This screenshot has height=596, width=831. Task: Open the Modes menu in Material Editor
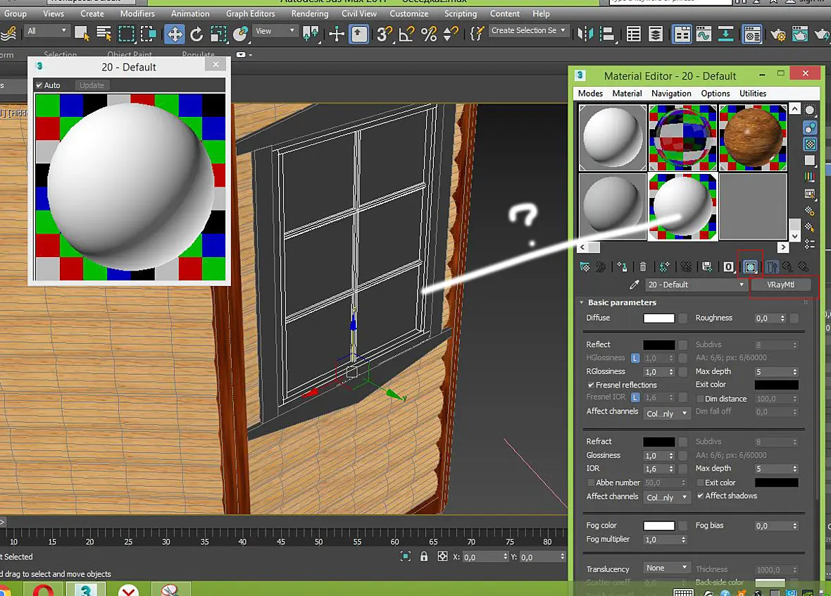(590, 93)
